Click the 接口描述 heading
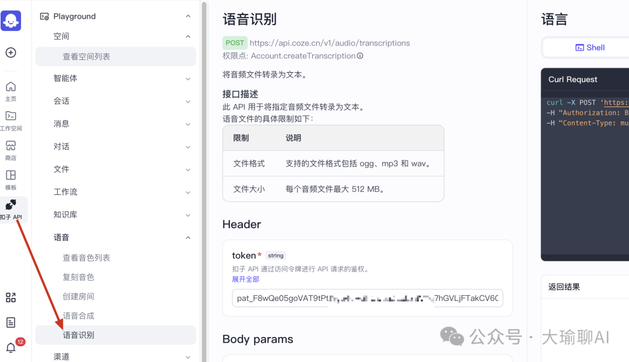 tap(241, 94)
